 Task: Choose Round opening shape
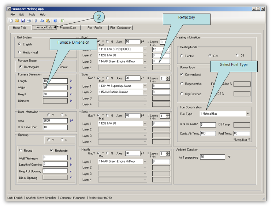(x=21, y=150)
